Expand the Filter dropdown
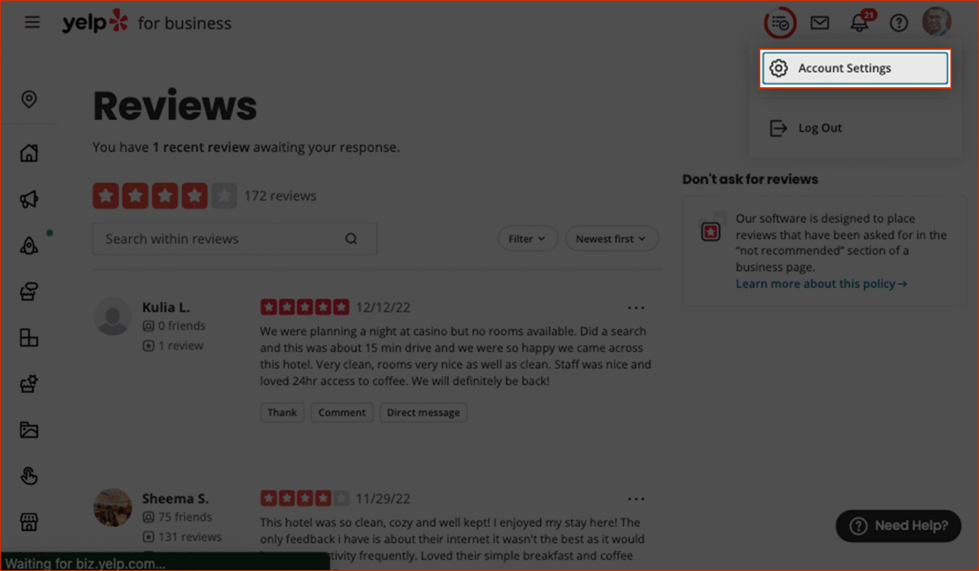This screenshot has width=979, height=571. 528,239
